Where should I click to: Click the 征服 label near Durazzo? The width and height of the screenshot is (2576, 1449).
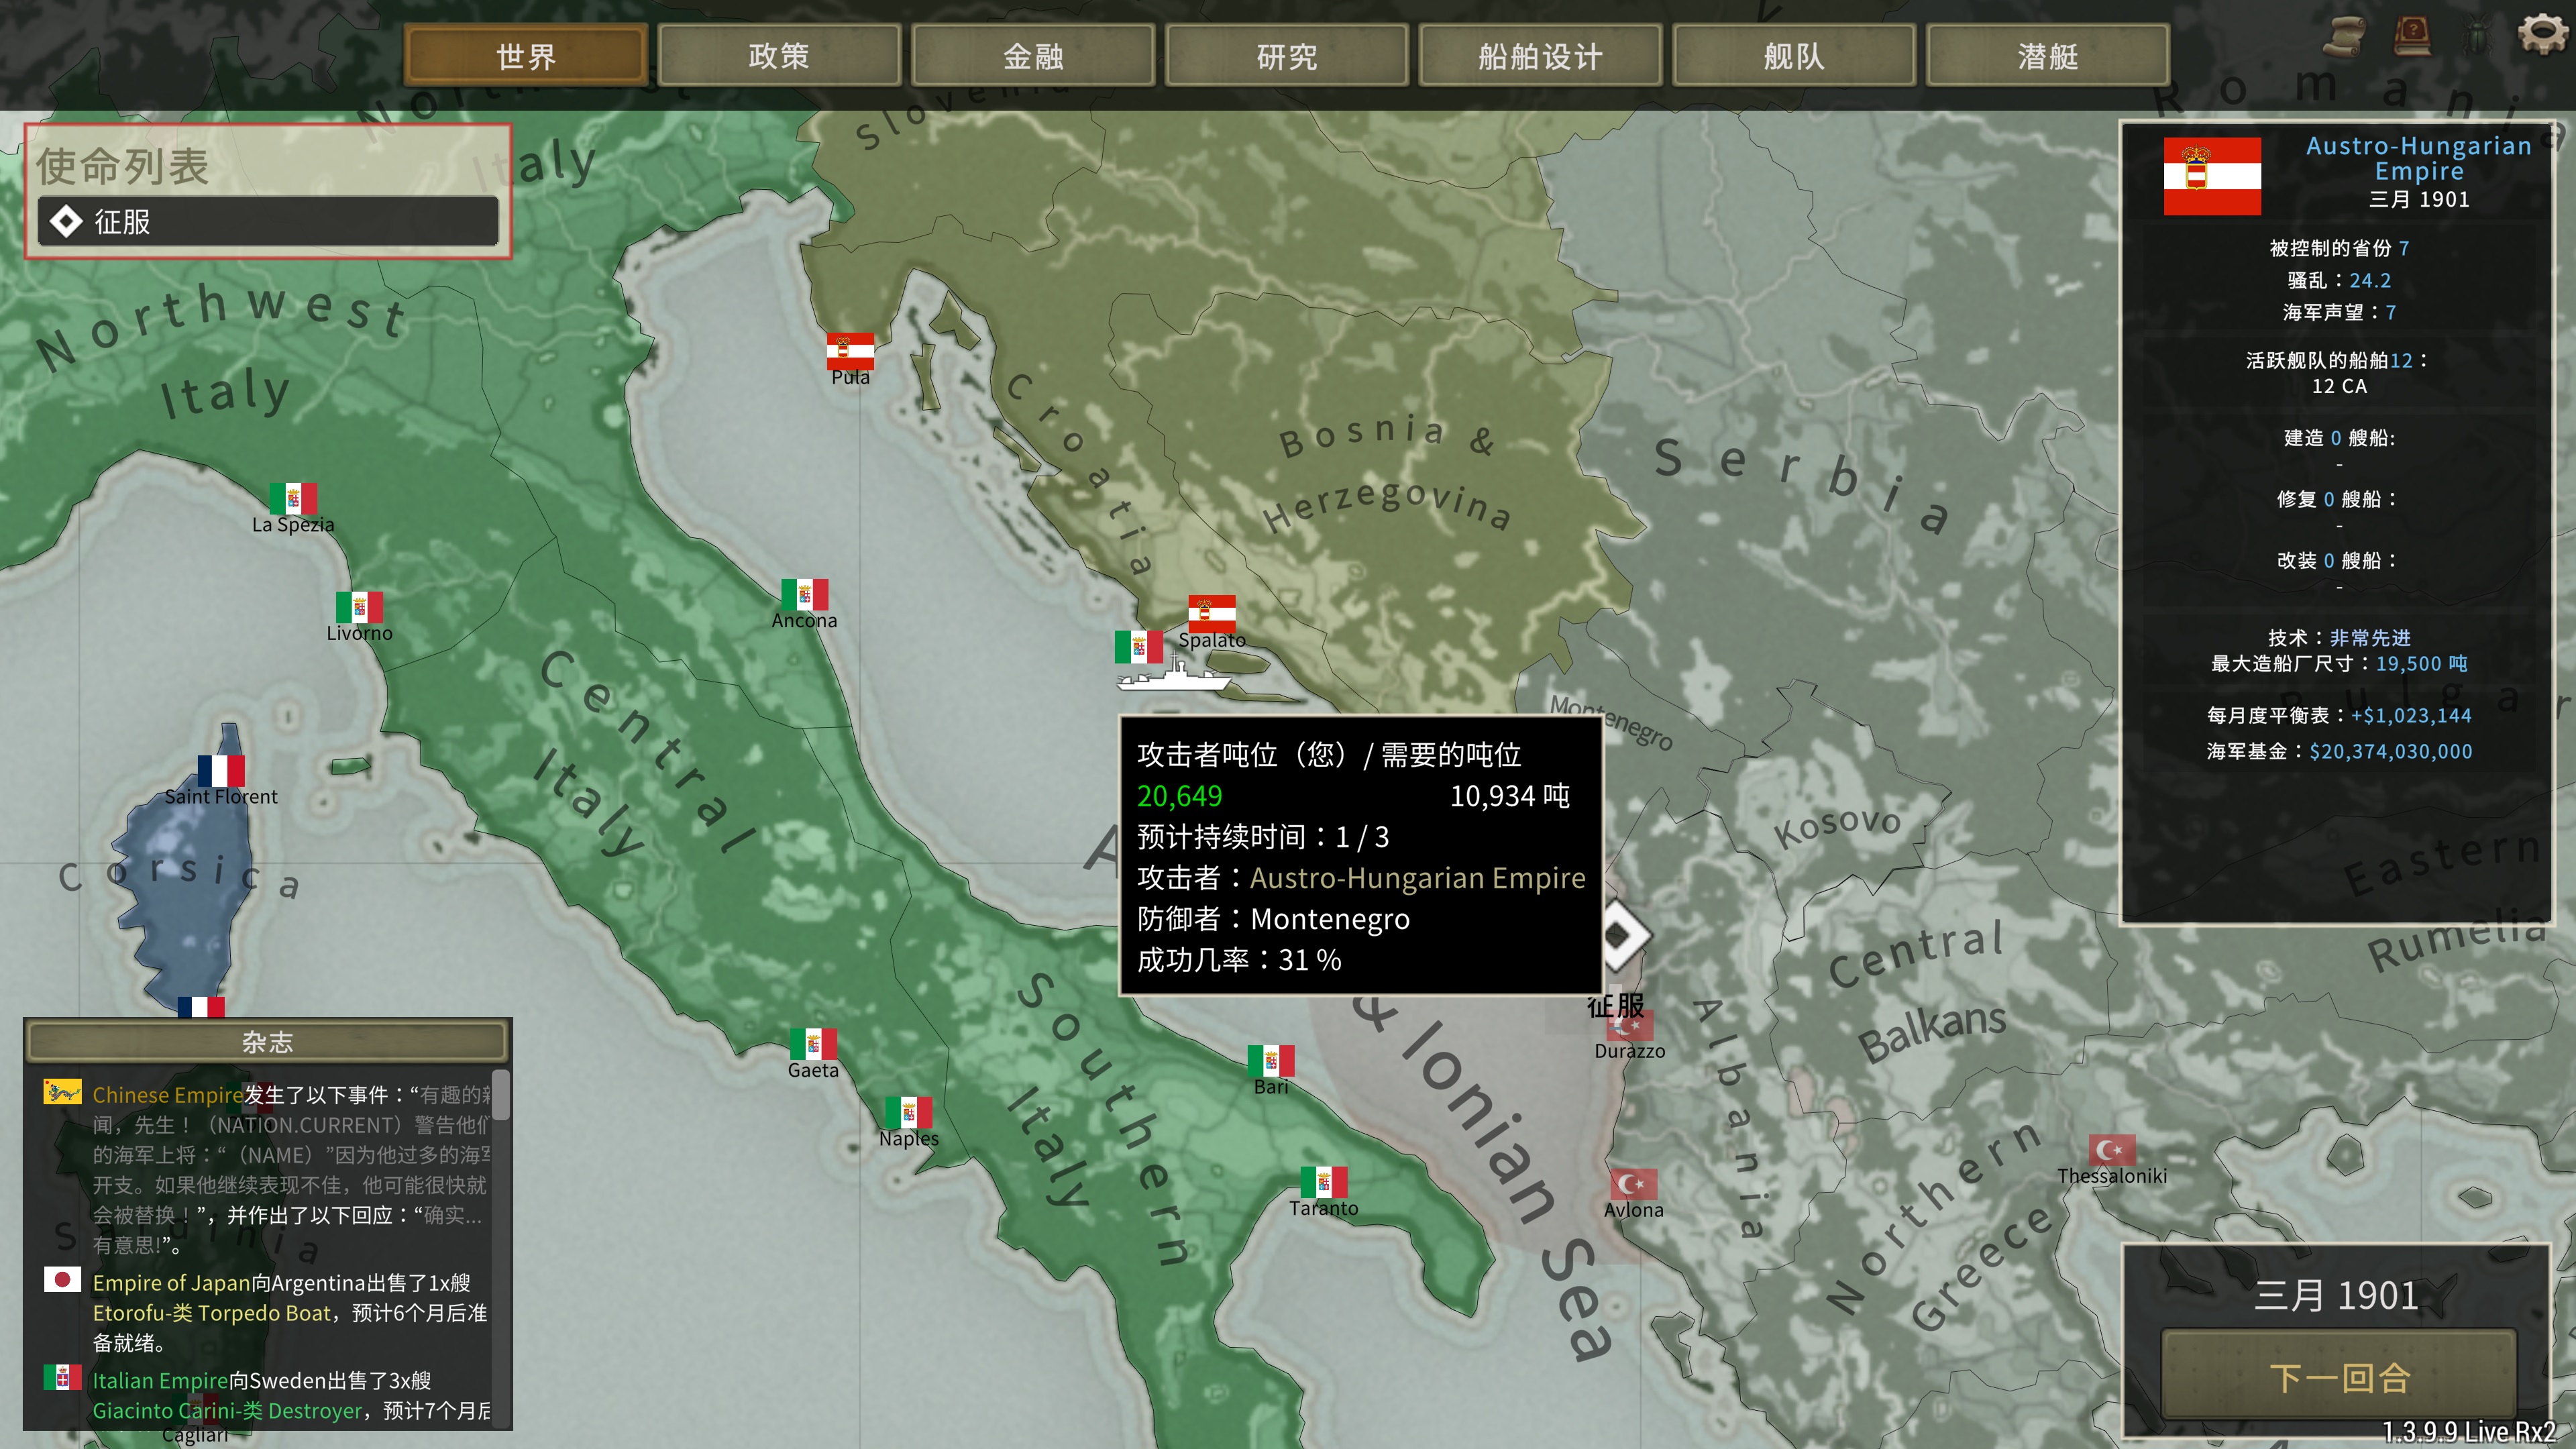tap(1615, 1005)
